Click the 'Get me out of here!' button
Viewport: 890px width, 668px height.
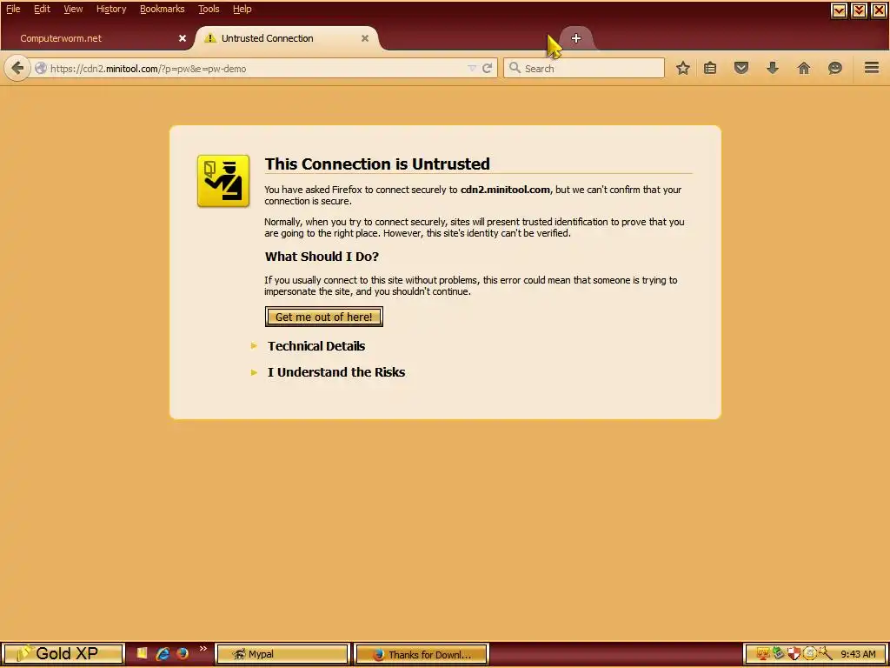pos(324,317)
